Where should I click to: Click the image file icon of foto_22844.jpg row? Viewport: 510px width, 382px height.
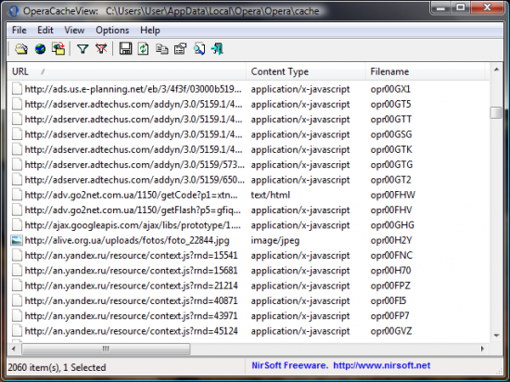click(17, 240)
